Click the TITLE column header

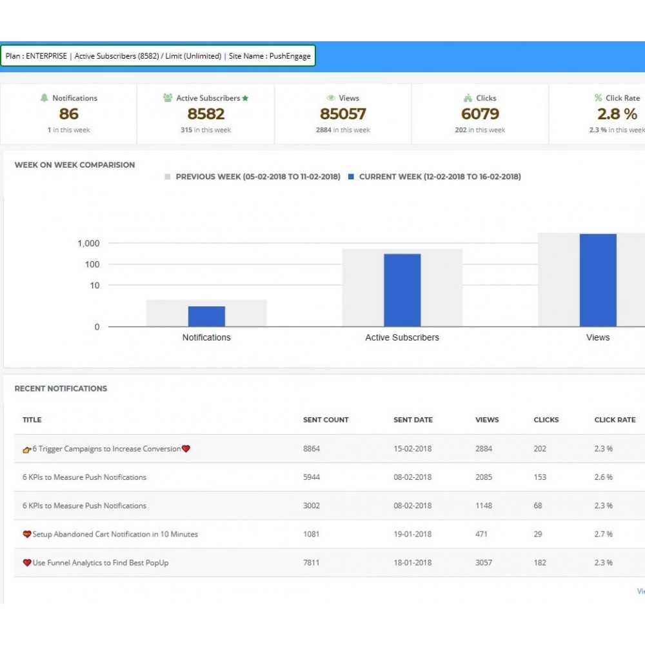point(32,420)
